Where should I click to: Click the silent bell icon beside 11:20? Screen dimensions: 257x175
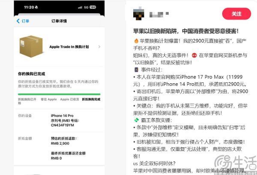pyautogui.click(x=36, y=7)
